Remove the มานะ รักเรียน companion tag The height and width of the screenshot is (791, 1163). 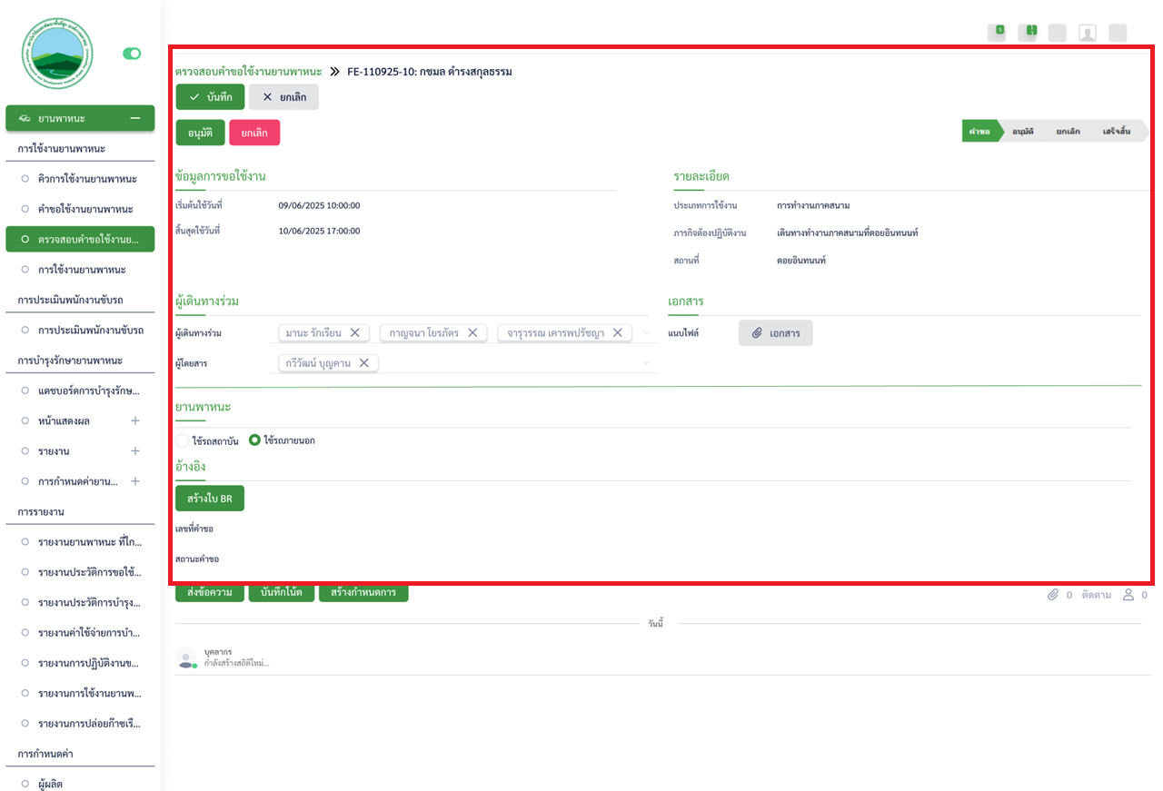(355, 333)
